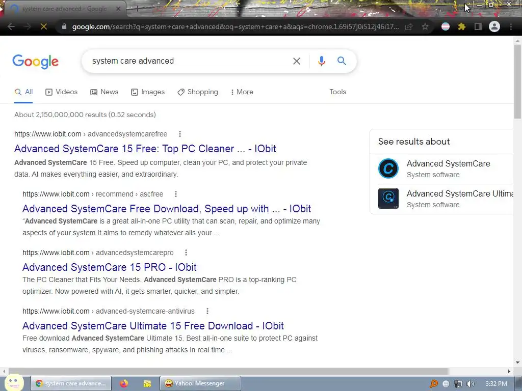Image resolution: width=522 pixels, height=391 pixels.
Task: Open Advanced SystemCare Free Download link
Action: tap(167, 209)
